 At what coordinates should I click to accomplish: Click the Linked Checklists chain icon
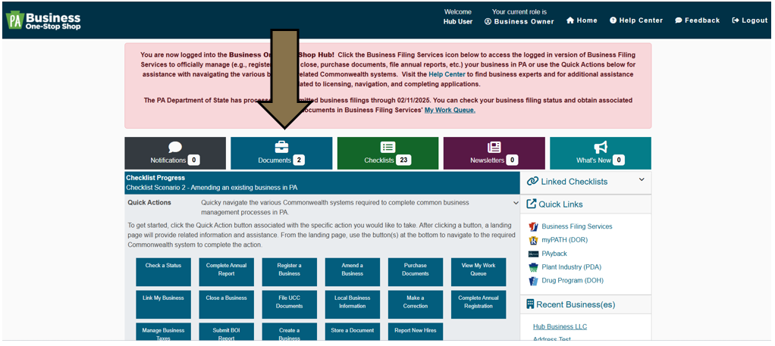pos(532,181)
